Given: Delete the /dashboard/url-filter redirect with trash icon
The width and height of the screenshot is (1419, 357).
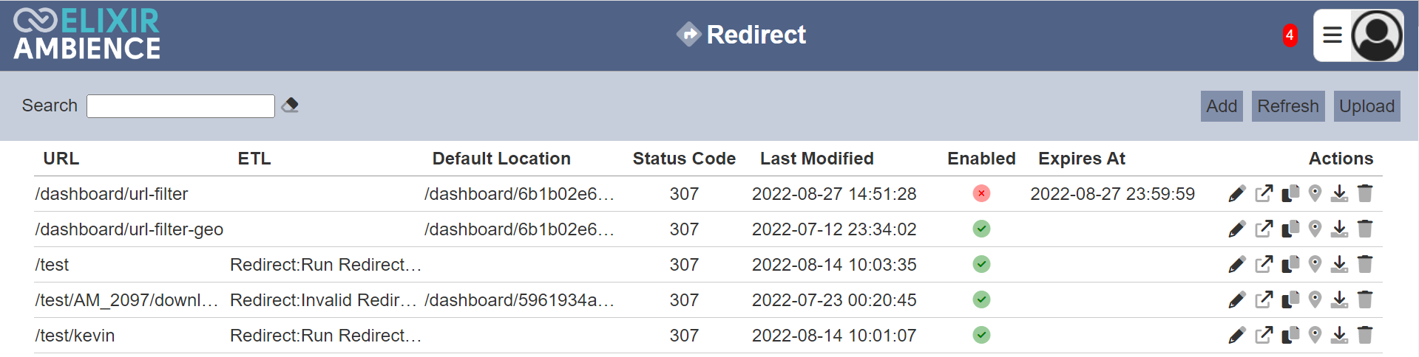Looking at the screenshot, I should click(1365, 193).
